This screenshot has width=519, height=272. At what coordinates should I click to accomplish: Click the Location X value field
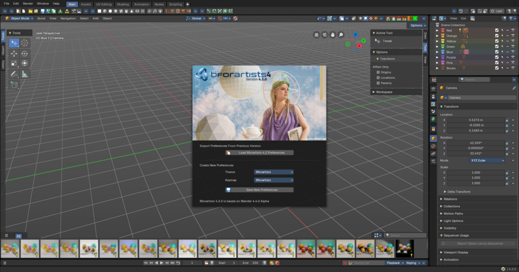click(x=475, y=120)
